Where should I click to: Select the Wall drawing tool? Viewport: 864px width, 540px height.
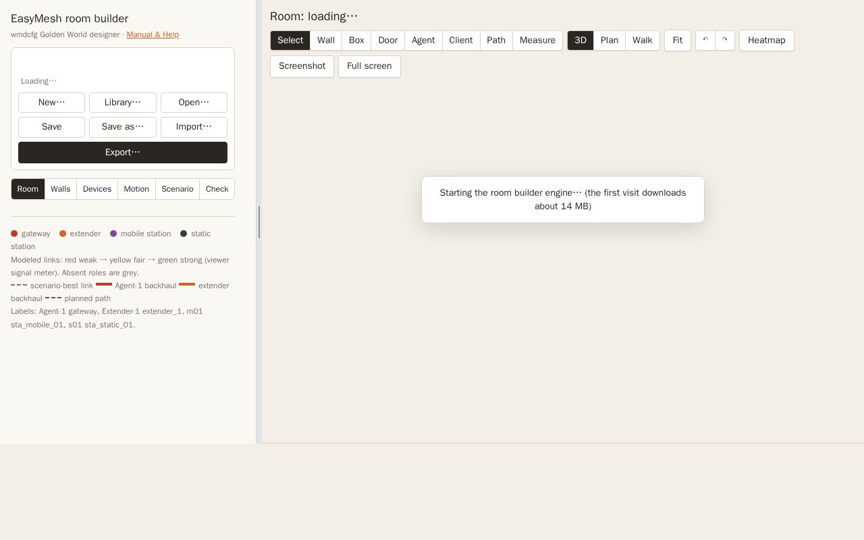point(326,40)
